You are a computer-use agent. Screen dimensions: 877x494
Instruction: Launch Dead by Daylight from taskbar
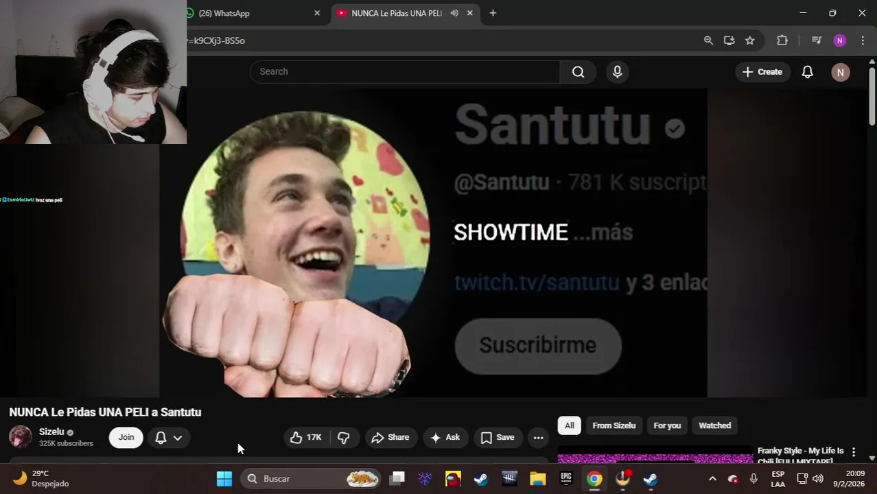[x=510, y=479]
